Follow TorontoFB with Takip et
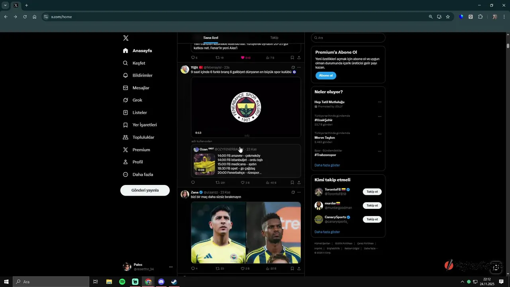Screen dimensions: 510x287 point(372,192)
